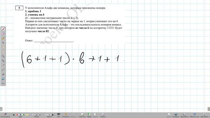Pick the black pen color
This screenshot has width=210, height=118.
pyautogui.click(x=14, y=115)
